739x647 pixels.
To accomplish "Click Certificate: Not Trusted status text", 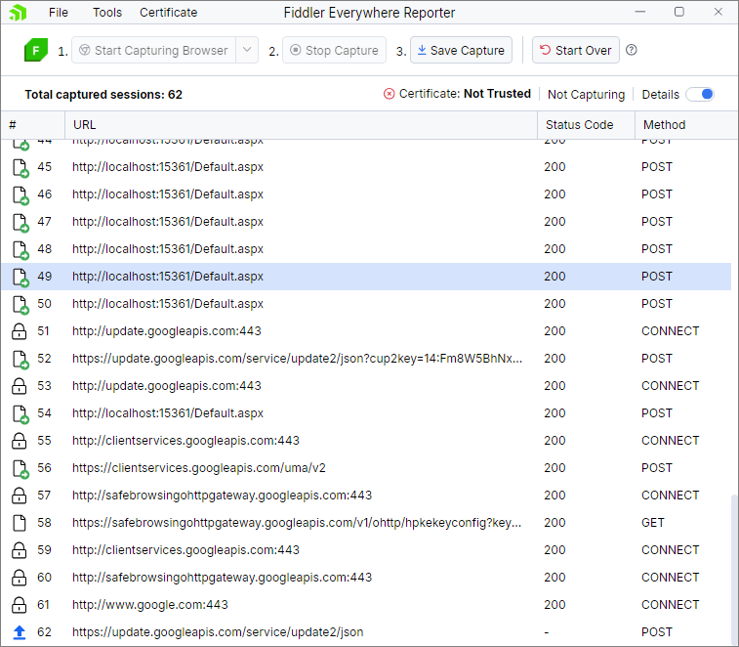I will (x=465, y=94).
